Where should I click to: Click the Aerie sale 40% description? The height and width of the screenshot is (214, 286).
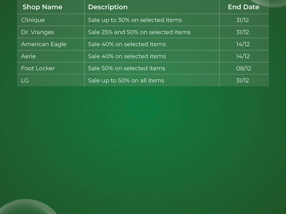click(x=127, y=56)
